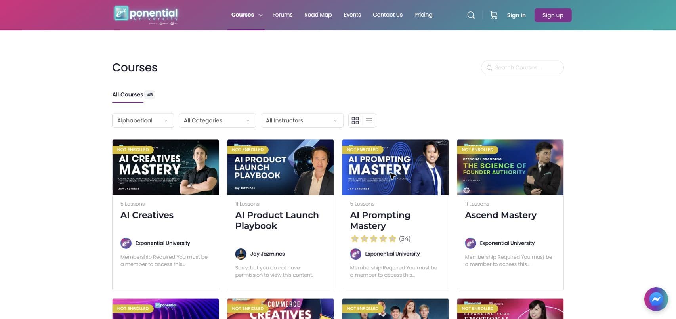Open the Ascend Mastery course title

(500, 215)
